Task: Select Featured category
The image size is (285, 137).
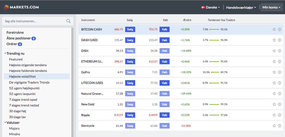Action: tap(16, 59)
